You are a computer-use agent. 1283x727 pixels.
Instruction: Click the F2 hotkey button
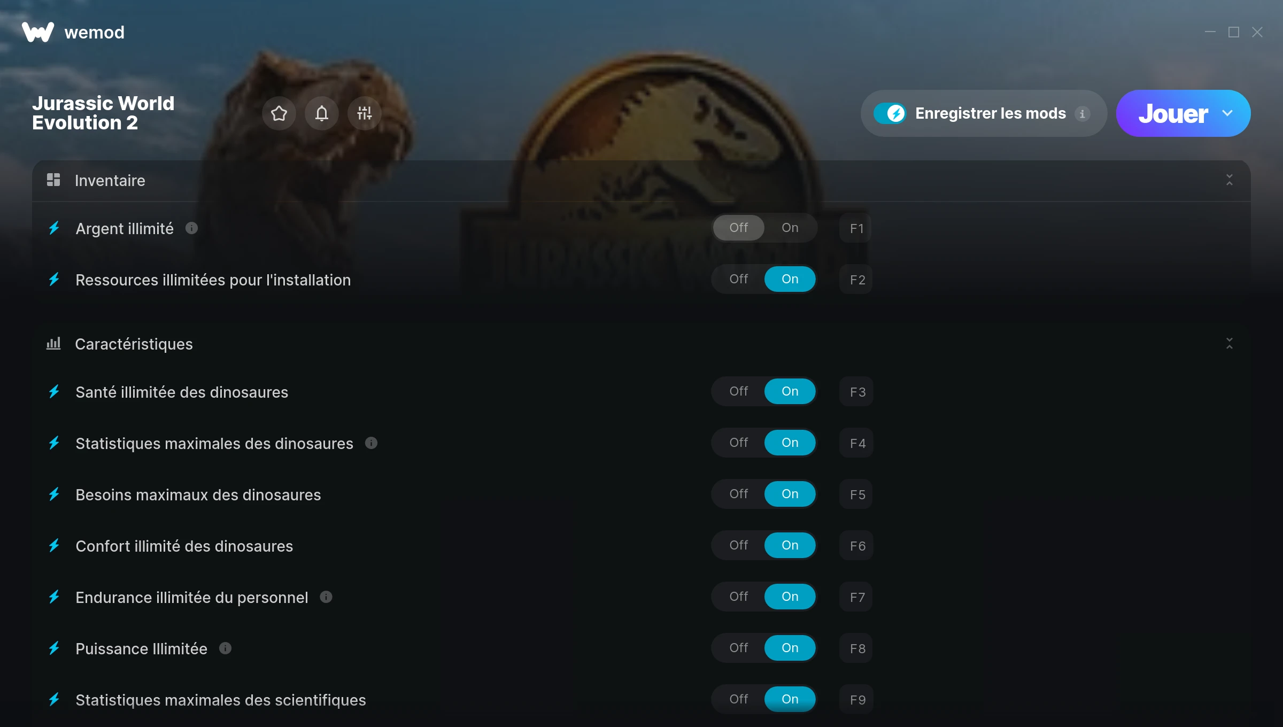point(856,280)
